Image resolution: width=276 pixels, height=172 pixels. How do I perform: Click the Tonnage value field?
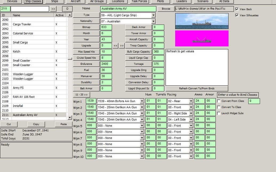pyautogui.click(x=158, y=64)
